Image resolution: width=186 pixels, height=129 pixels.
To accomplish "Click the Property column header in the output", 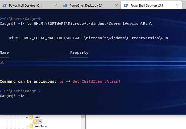I will (x=79, y=52).
